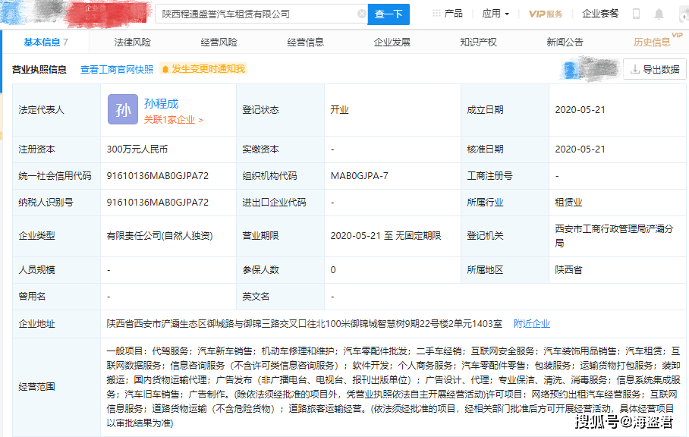The image size is (689, 437).
Task: Clear the search box with the X icon
Action: [362, 14]
